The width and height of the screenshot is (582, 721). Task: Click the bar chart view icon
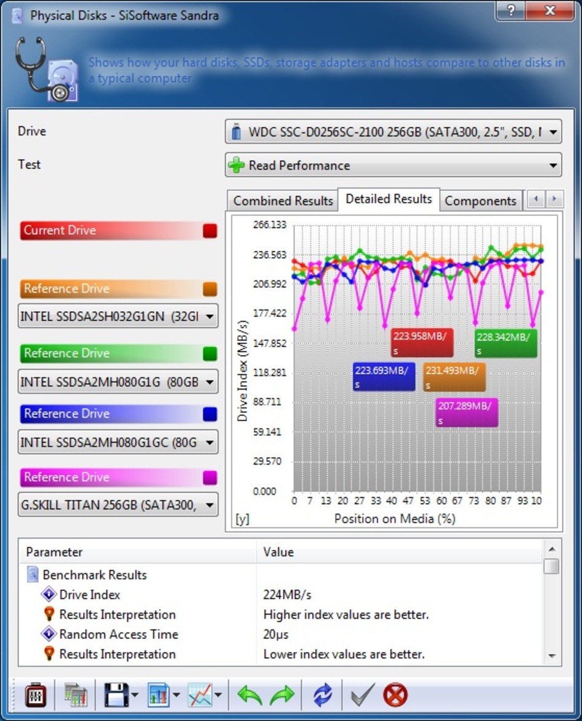(x=159, y=695)
